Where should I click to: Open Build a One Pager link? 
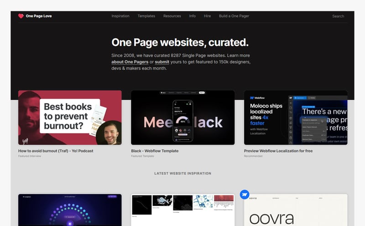click(x=234, y=16)
